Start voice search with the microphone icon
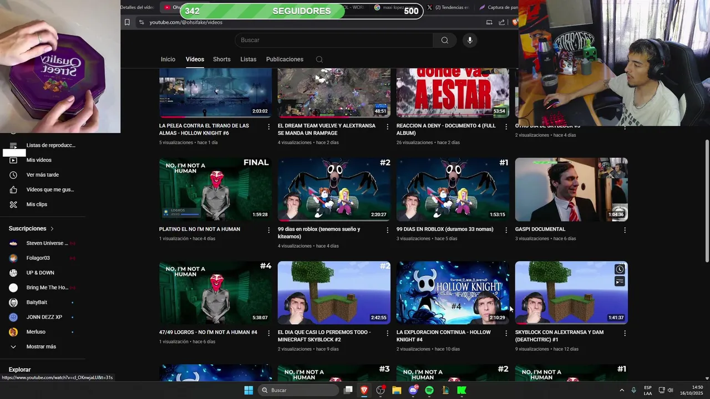The width and height of the screenshot is (710, 399). point(470,40)
